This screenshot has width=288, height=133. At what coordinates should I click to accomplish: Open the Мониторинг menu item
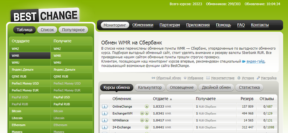coord(115,25)
